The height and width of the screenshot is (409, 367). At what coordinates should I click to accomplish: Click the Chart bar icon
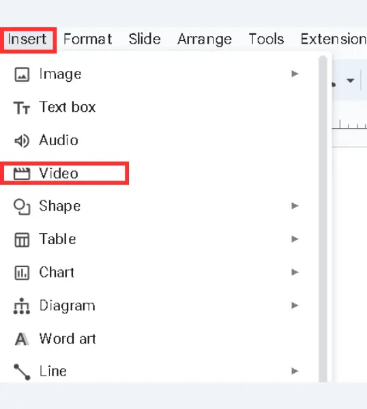tap(22, 273)
